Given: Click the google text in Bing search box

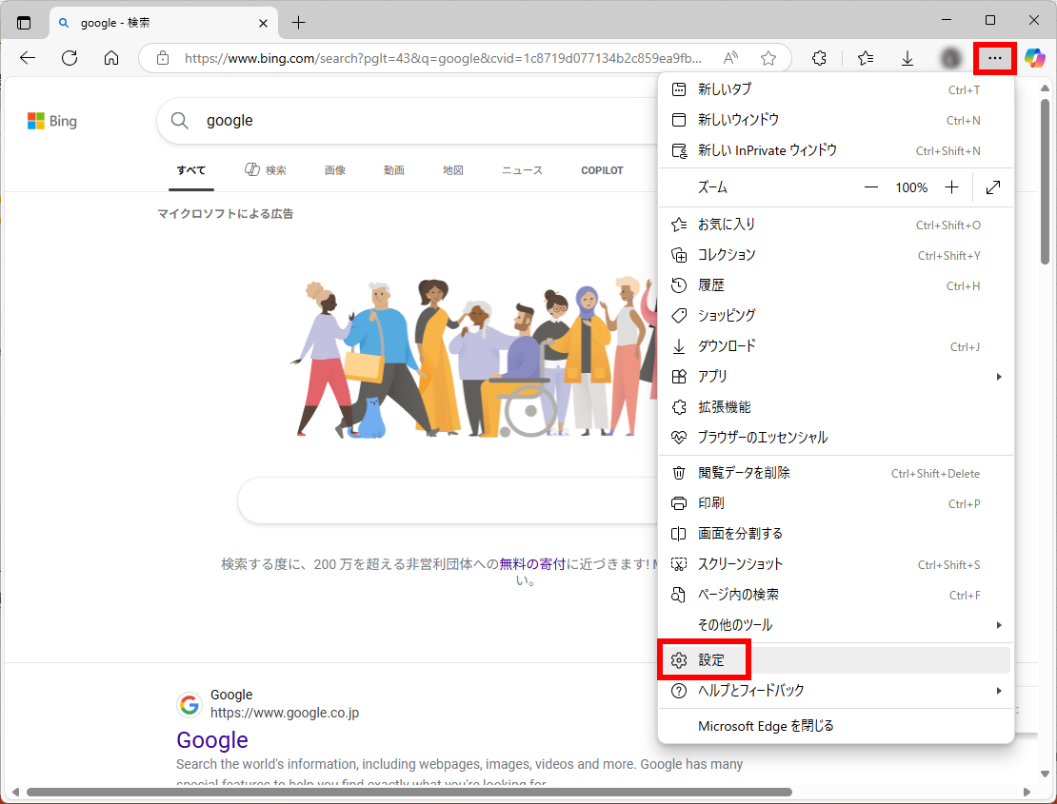Looking at the screenshot, I should [229, 121].
